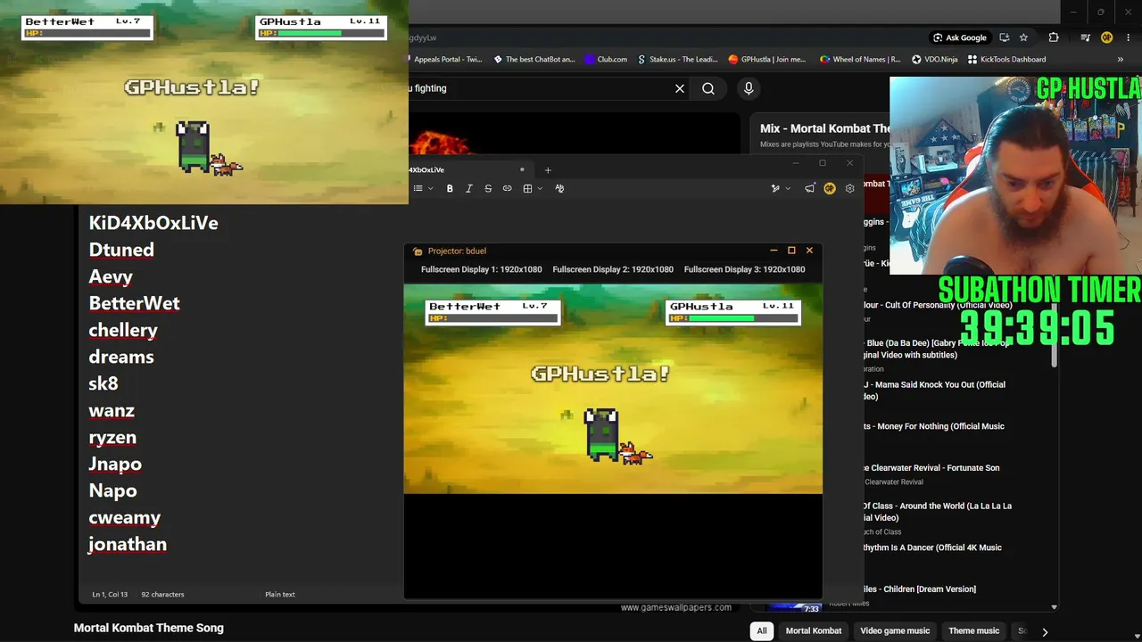
Task: Select the Mortal Kombat filter chip
Action: point(814,631)
